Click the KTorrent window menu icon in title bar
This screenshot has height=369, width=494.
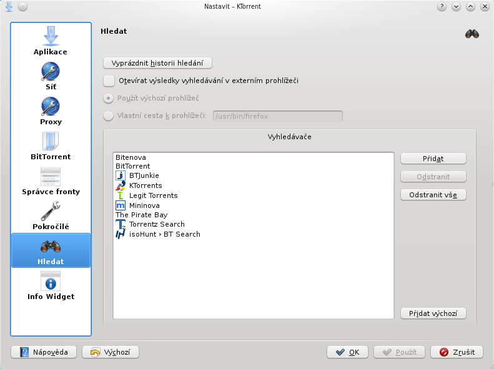pos(9,7)
